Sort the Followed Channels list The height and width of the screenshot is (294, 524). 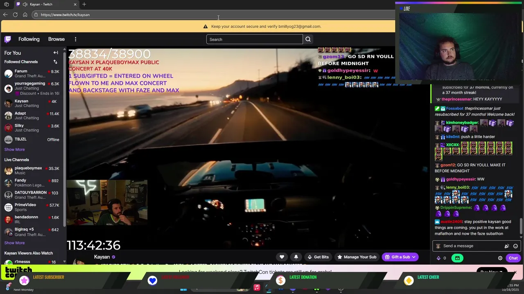(55, 62)
